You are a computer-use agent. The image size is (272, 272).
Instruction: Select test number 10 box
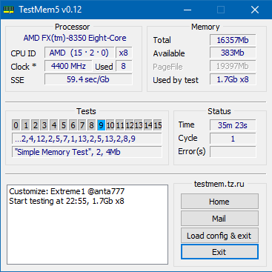(x=110, y=125)
